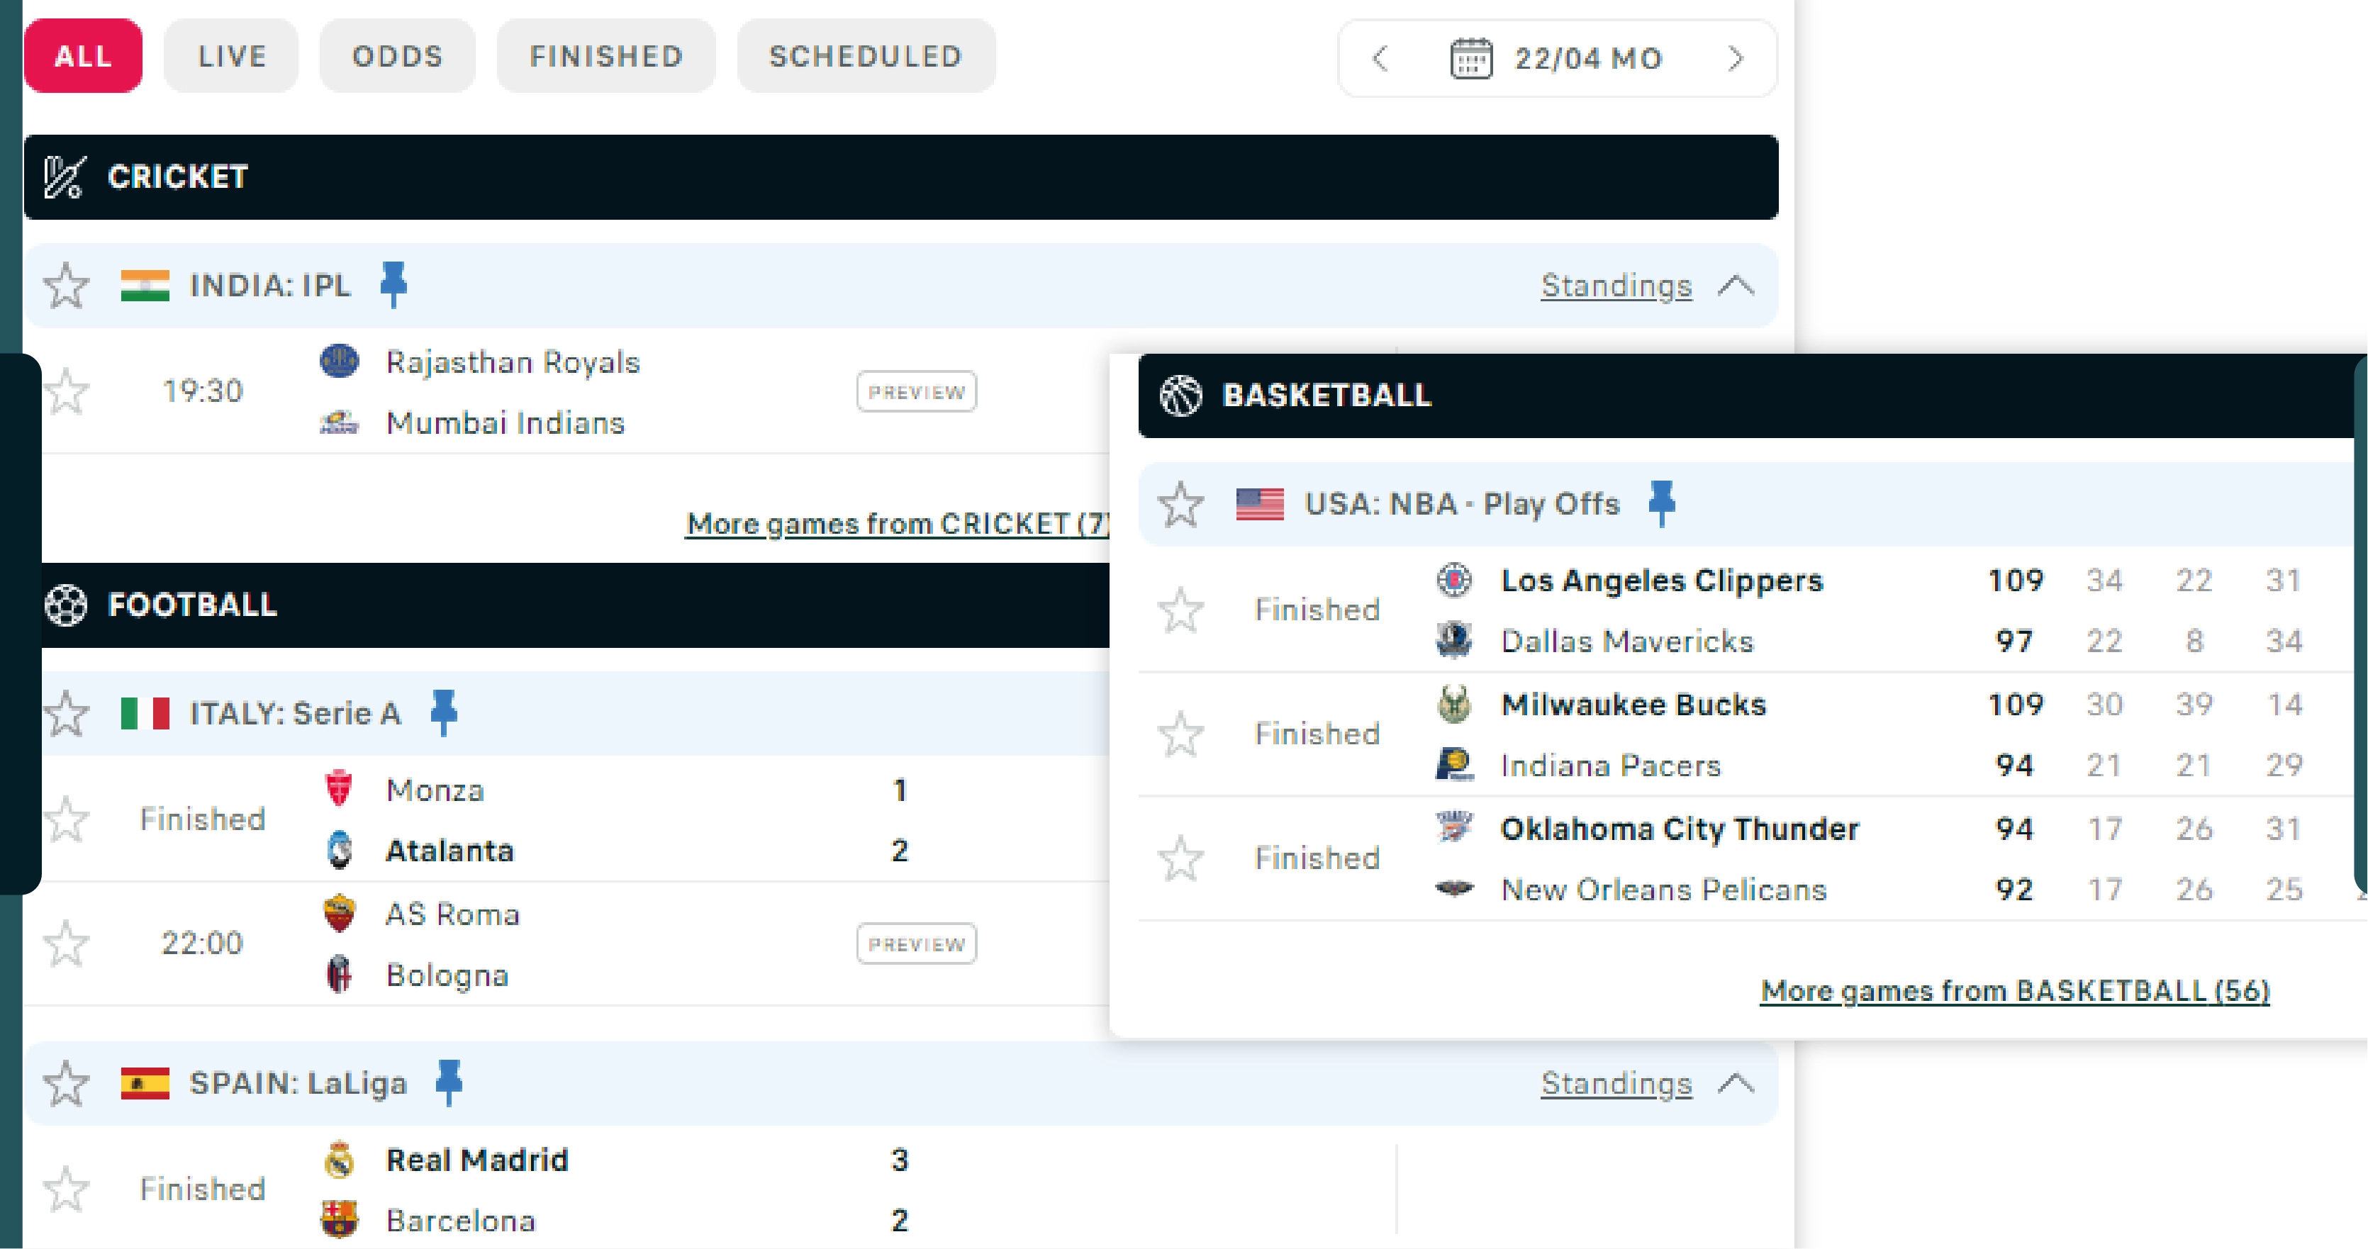Open the Milwaukee Bucks team name
The image size is (2368, 1249).
tap(1633, 705)
